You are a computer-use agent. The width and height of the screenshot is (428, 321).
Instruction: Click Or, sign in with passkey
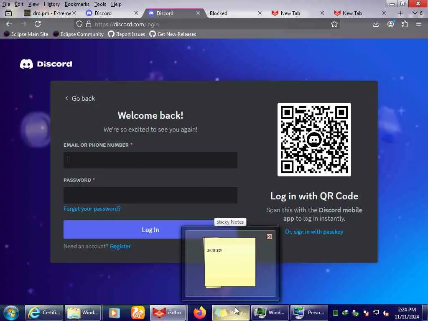[x=314, y=232]
